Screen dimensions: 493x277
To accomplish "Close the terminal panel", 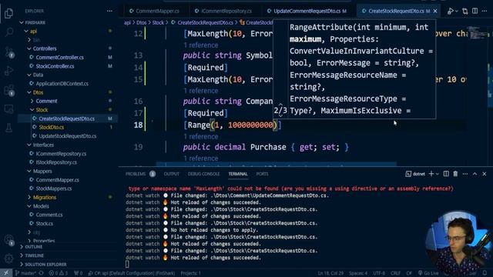I will (485, 174).
